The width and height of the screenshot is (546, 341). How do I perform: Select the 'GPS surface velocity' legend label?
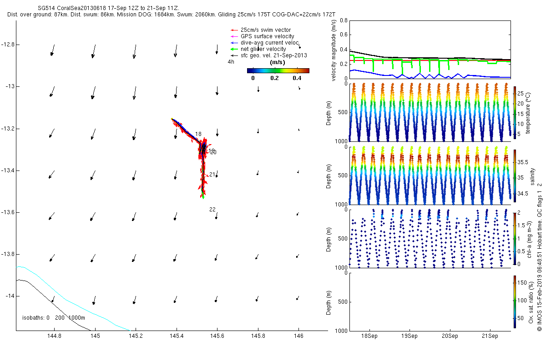tap(268, 36)
